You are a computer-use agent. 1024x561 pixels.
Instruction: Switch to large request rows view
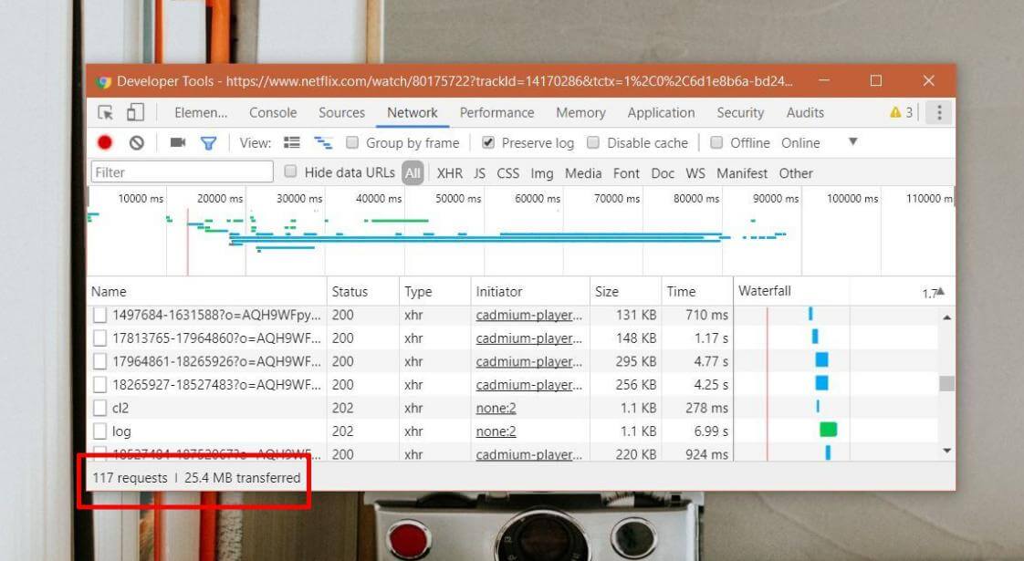tap(292, 142)
